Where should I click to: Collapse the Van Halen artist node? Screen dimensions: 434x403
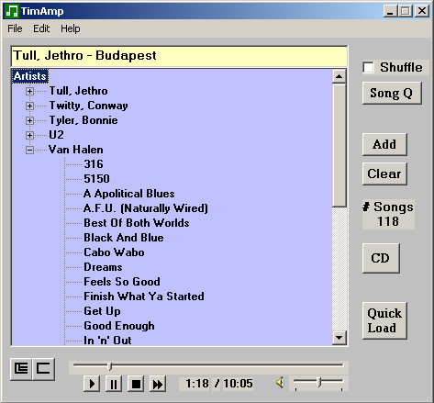point(29,150)
